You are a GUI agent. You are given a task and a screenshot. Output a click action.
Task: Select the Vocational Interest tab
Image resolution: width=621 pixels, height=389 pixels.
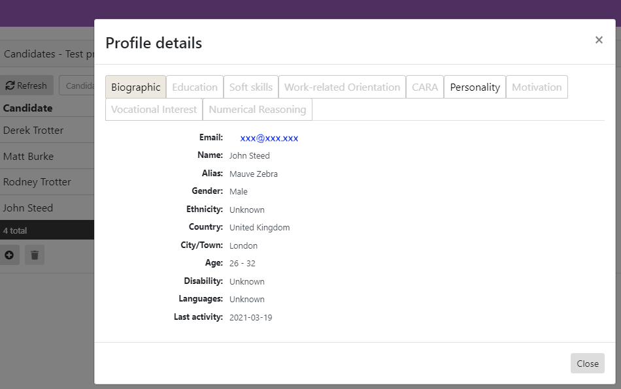(153, 109)
